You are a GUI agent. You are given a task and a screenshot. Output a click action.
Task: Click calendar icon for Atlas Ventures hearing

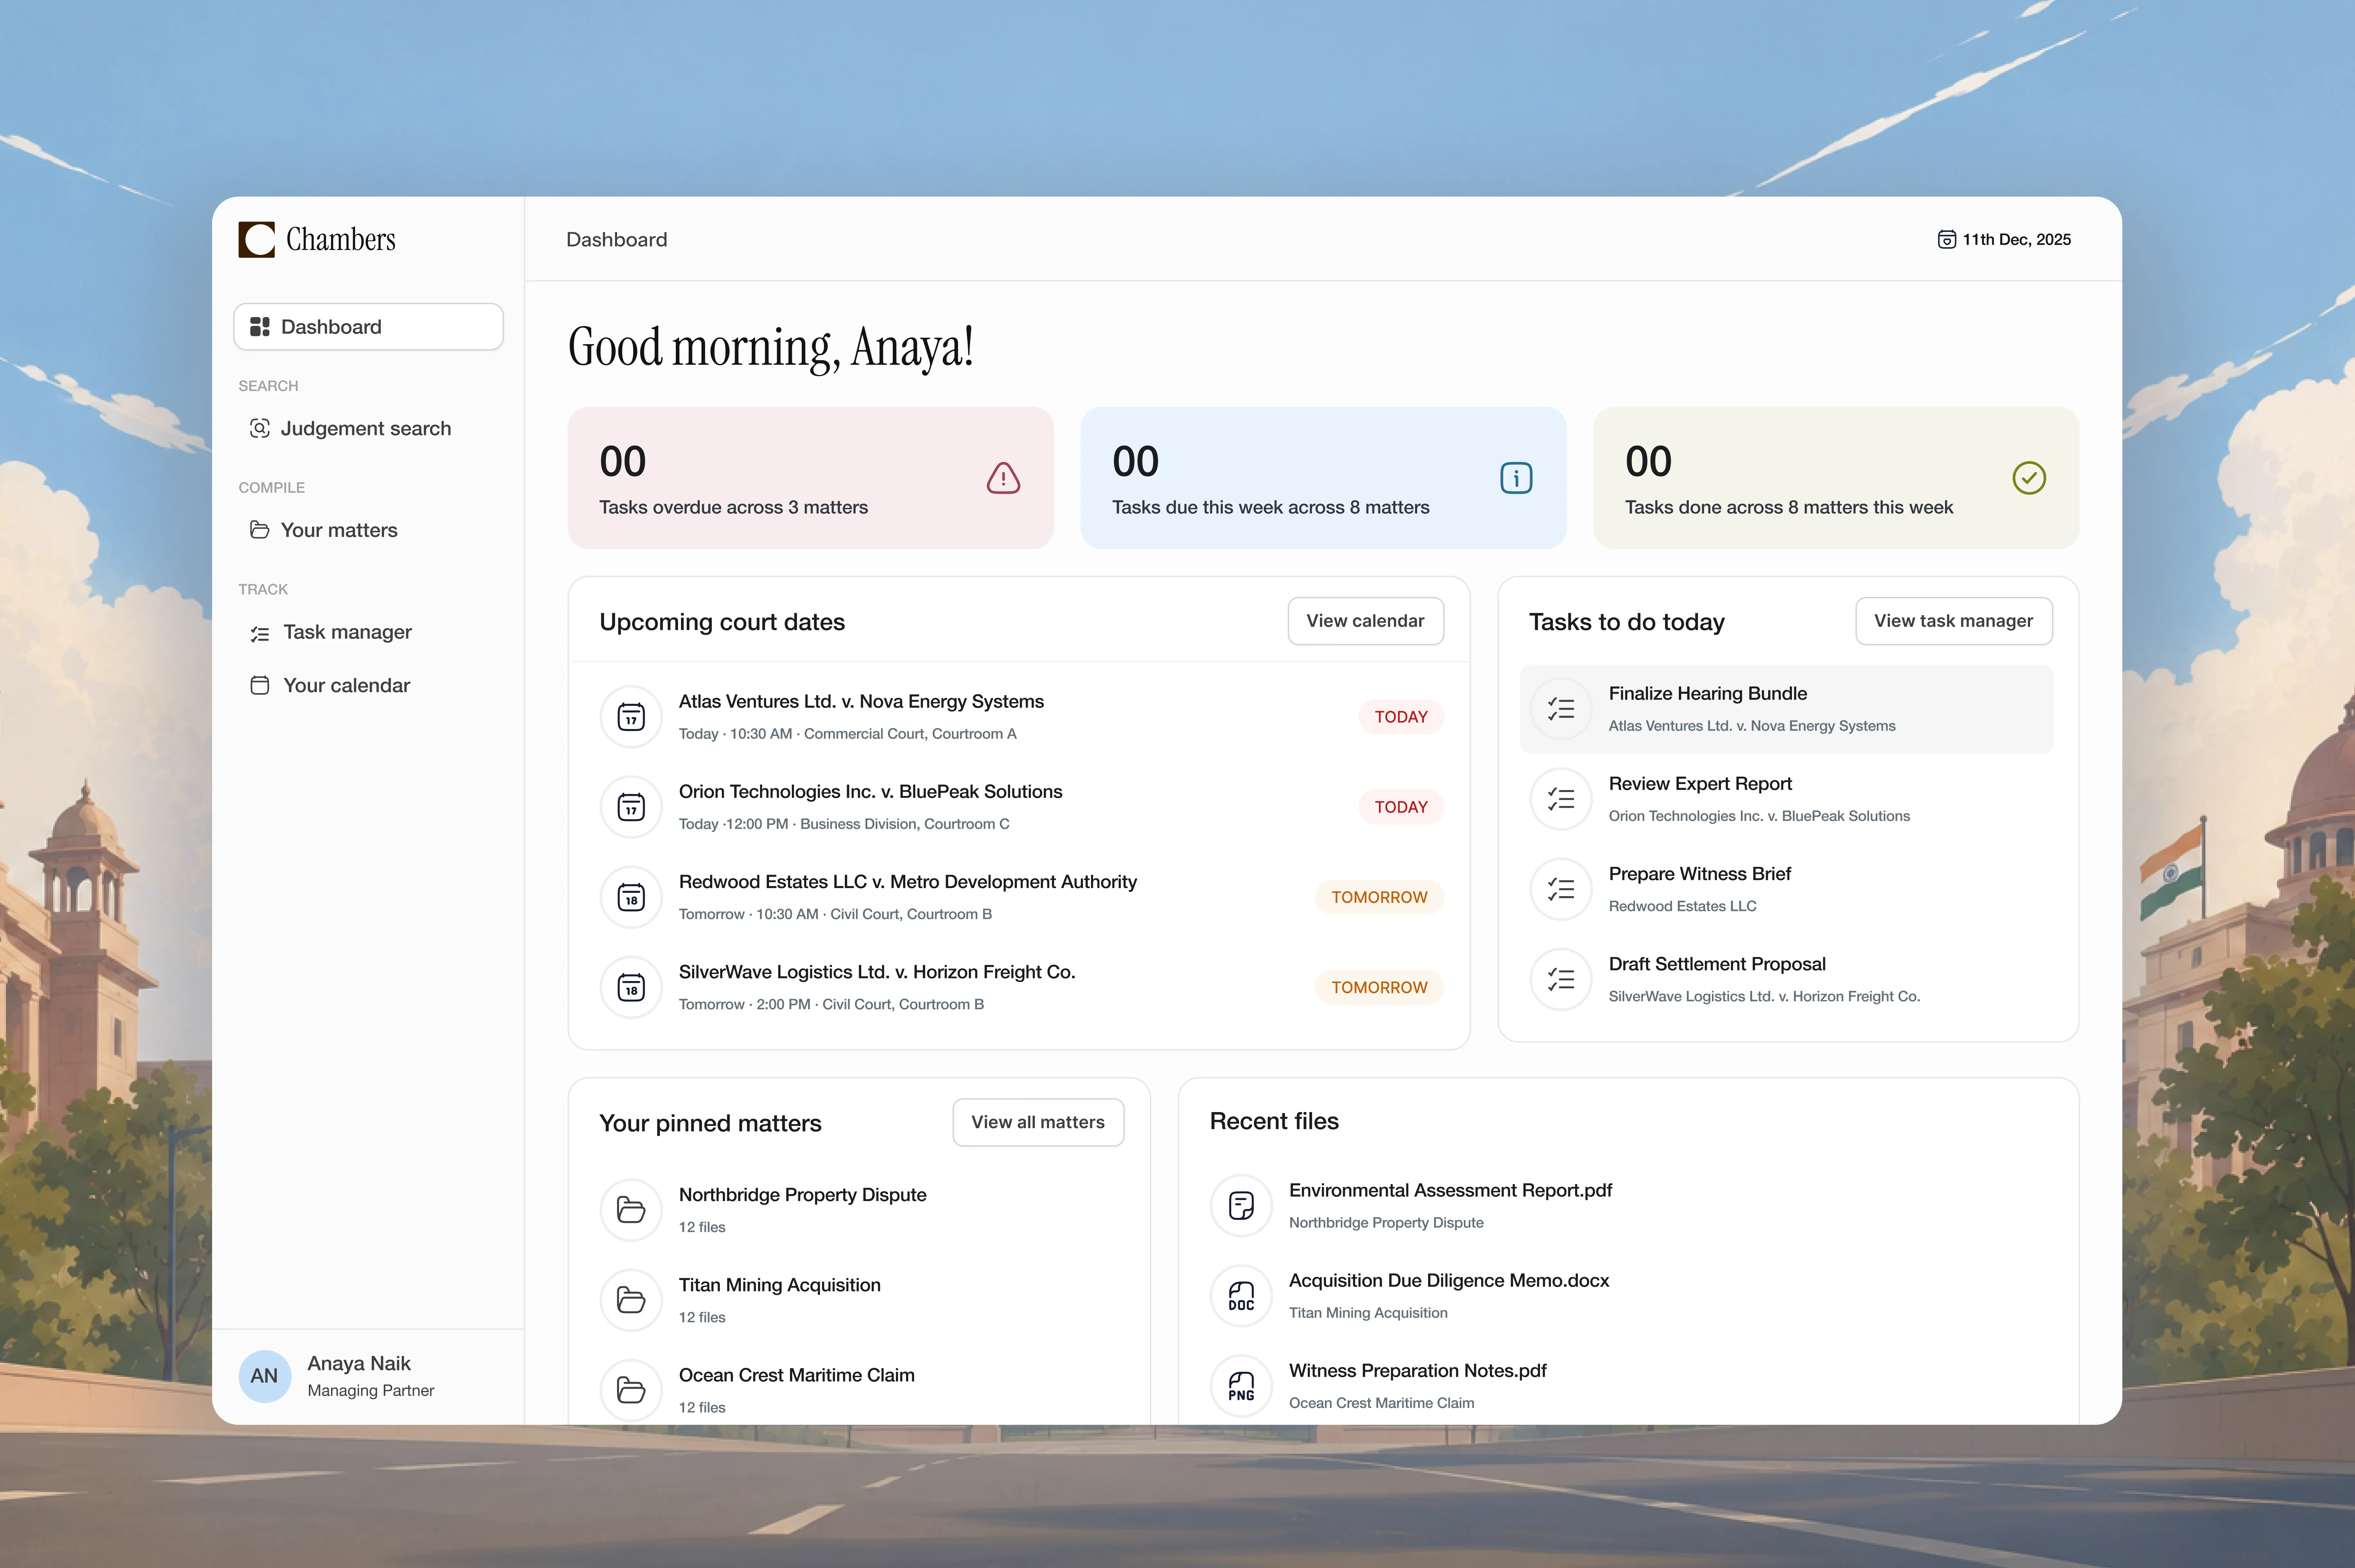(x=631, y=717)
